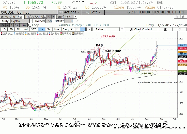The image size is (187, 134).
Task: Click the redo arrow icon
Action: tap(183, 17)
